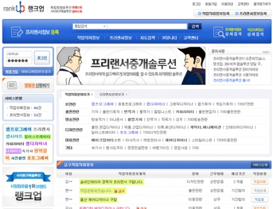
Task: Open notice 프리랜서중개솔루션 출시
Action: point(231,80)
